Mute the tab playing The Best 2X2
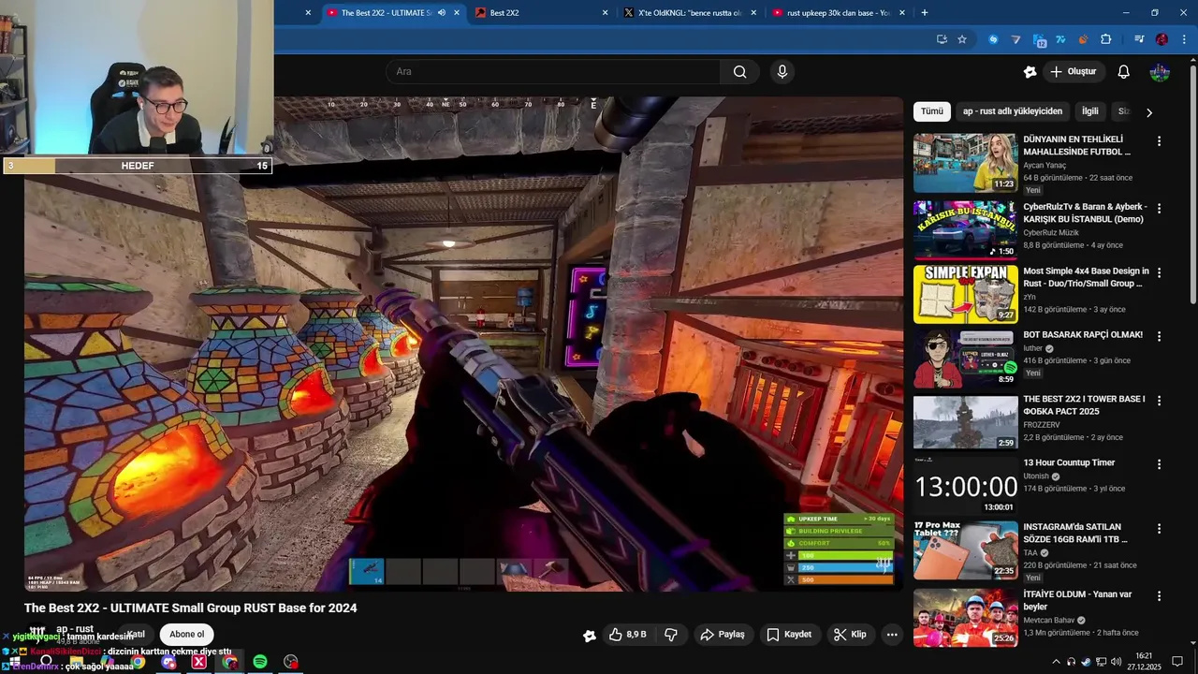 pos(442,13)
